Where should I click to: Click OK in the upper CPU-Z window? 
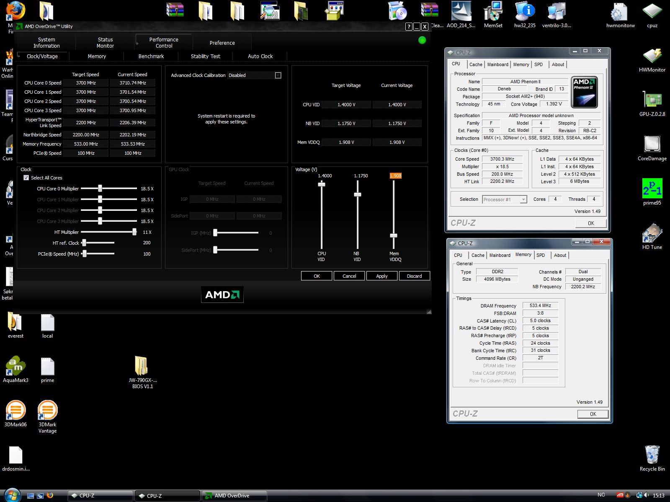(x=591, y=223)
